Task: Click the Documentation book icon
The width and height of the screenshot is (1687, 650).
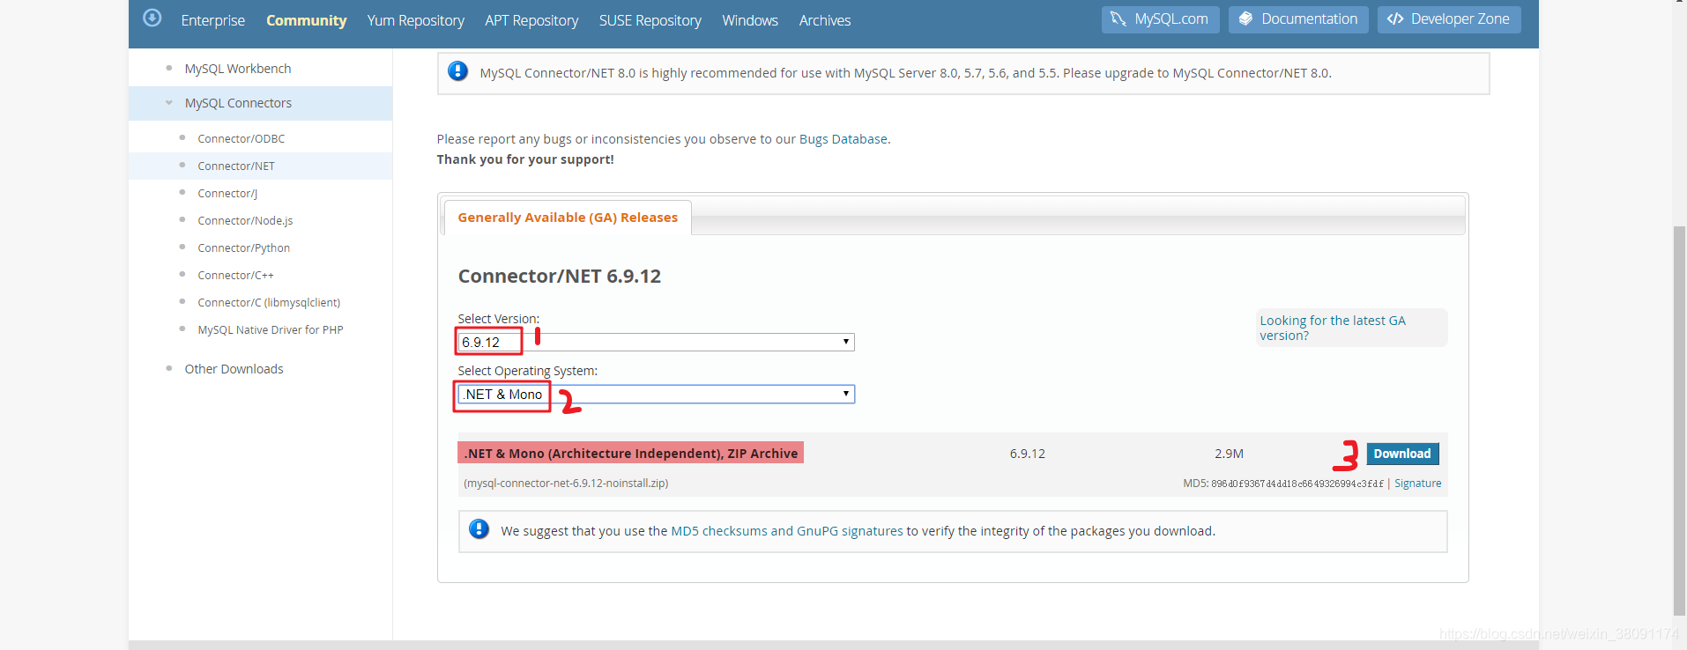Action: coord(1245,18)
